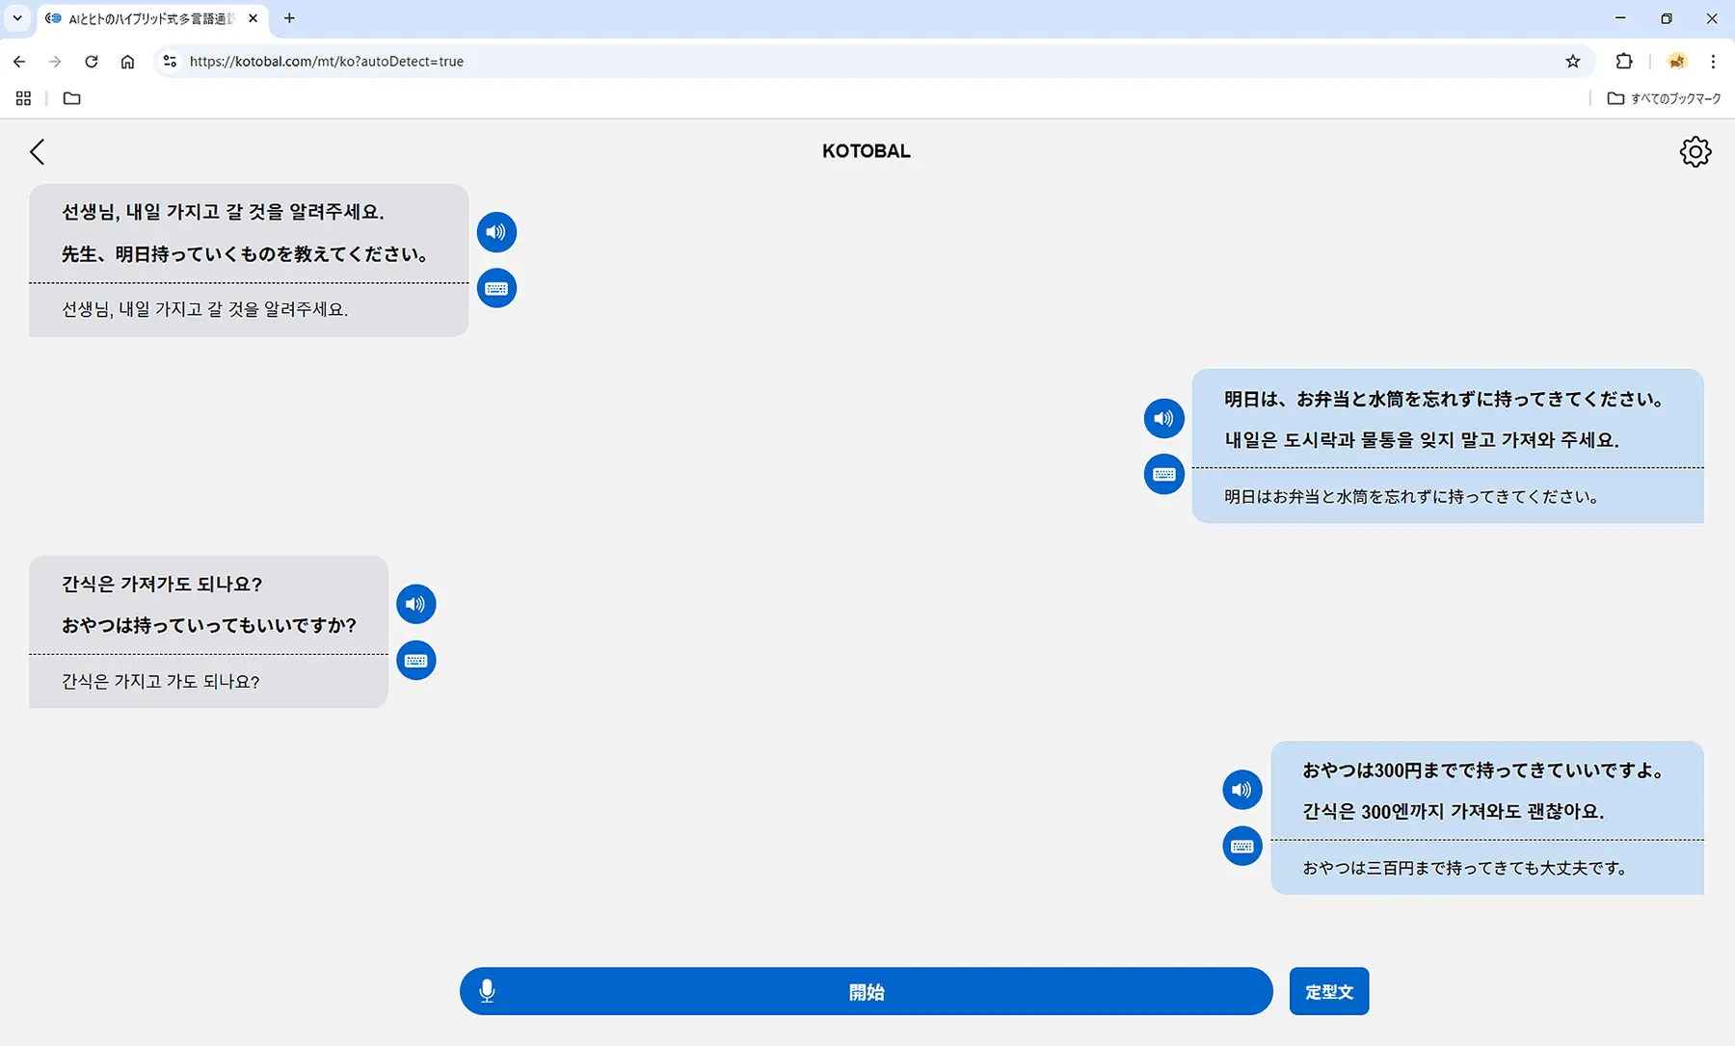Open the KOTOBAL settings gear
Image resolution: width=1735 pixels, height=1046 pixels.
coord(1695,151)
